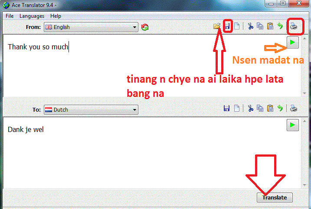Open the To language dropdown (Dutch)
This screenshot has height=209, width=311.
click(91, 109)
